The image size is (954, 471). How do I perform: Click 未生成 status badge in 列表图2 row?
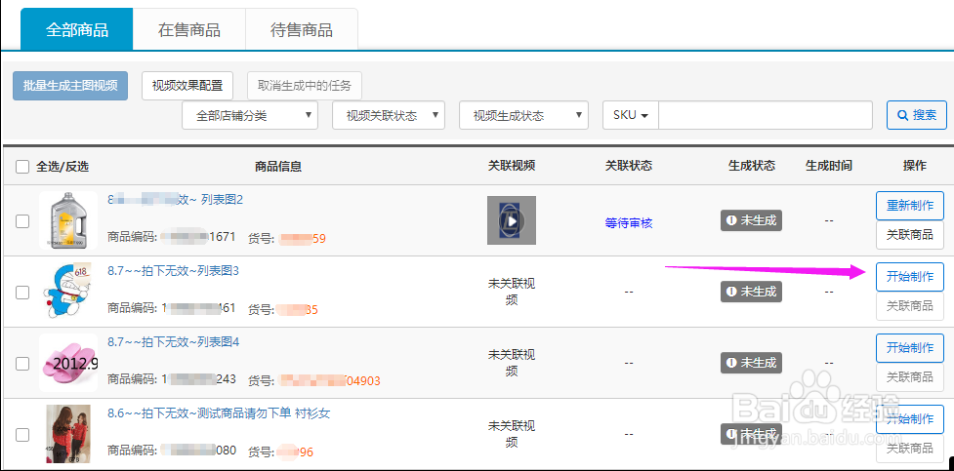(752, 220)
